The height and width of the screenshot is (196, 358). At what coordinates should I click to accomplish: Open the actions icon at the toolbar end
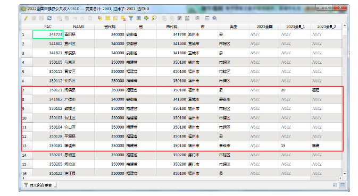(214, 18)
